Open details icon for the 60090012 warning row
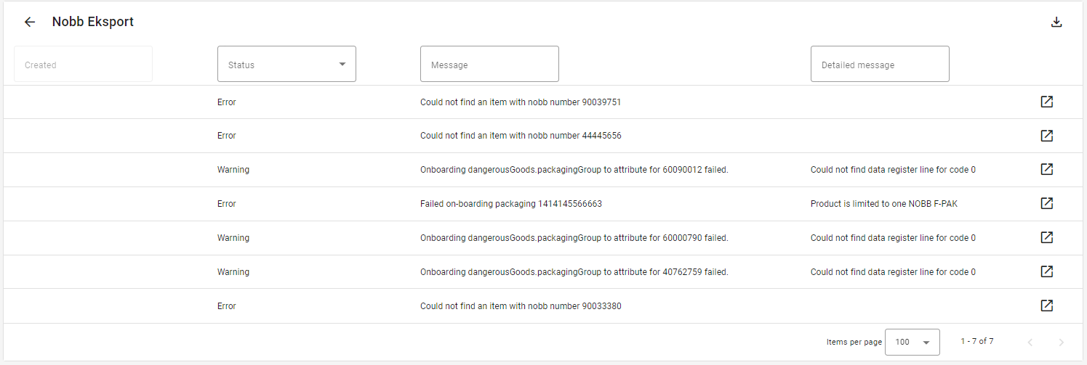 click(x=1047, y=169)
